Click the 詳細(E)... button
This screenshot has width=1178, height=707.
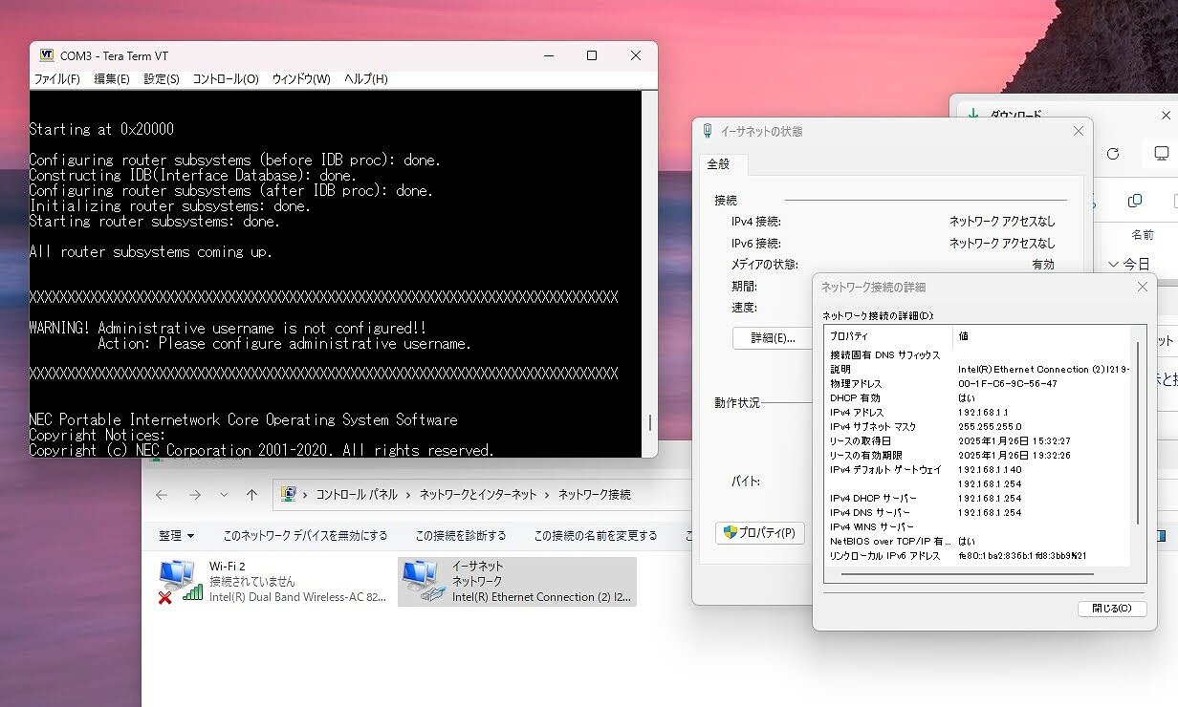(773, 338)
